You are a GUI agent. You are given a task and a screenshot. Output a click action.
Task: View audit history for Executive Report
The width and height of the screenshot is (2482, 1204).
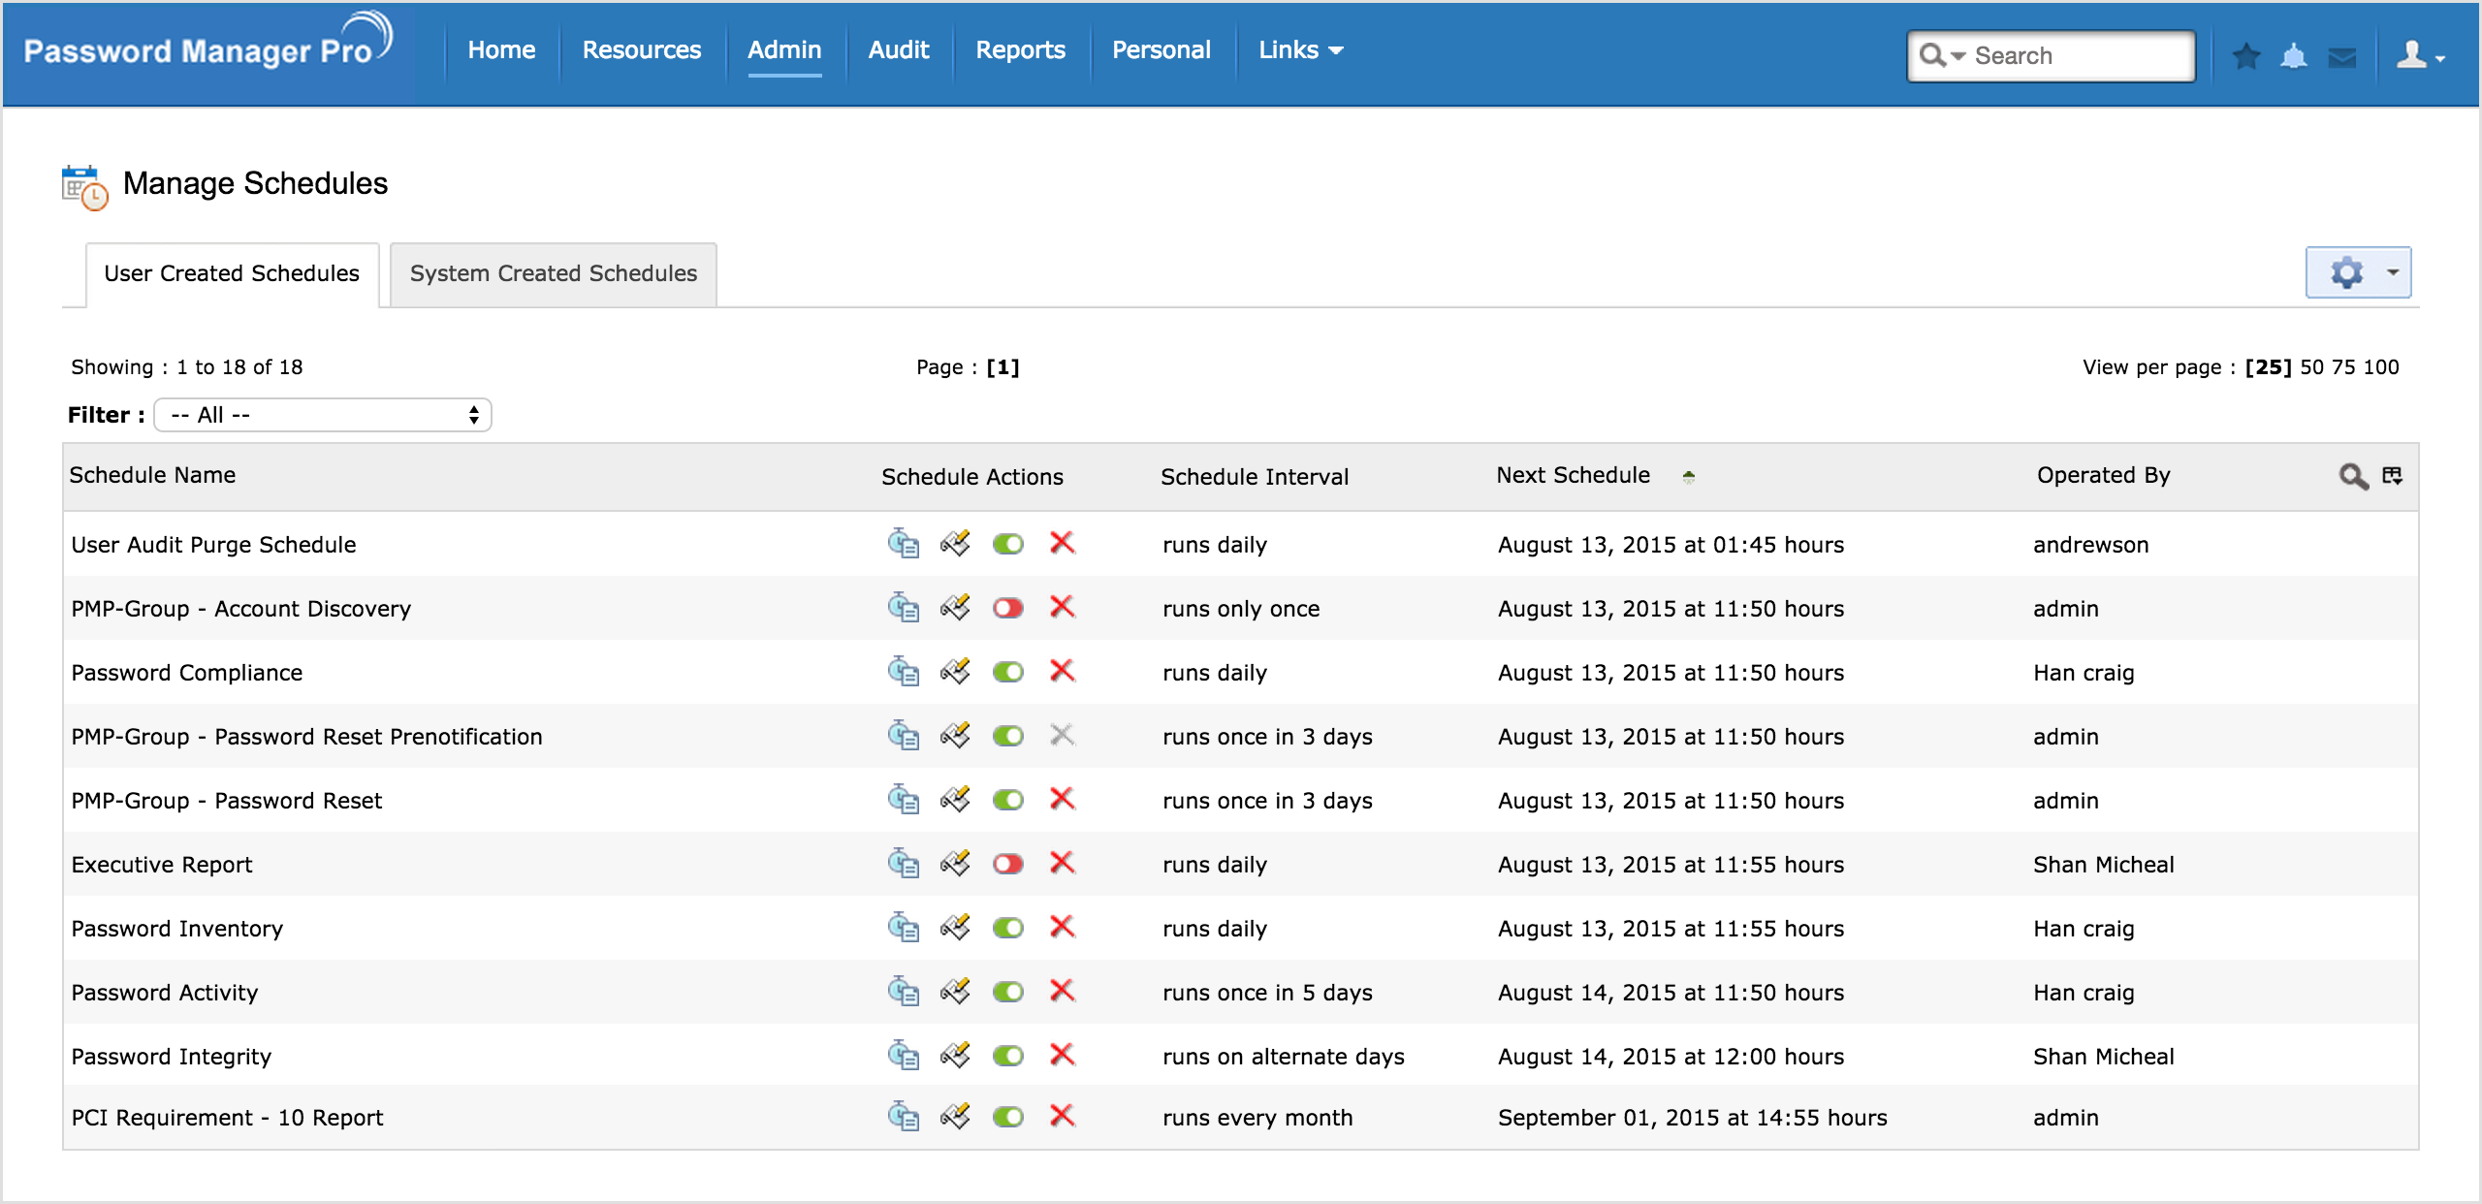coord(903,863)
